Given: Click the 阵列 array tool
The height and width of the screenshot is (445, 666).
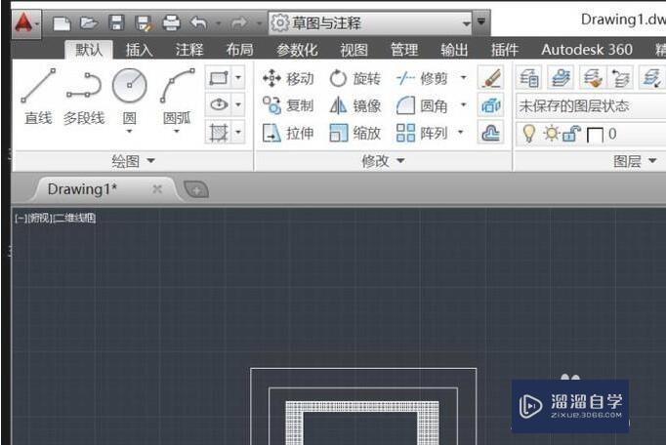Looking at the screenshot, I should coord(422,133).
